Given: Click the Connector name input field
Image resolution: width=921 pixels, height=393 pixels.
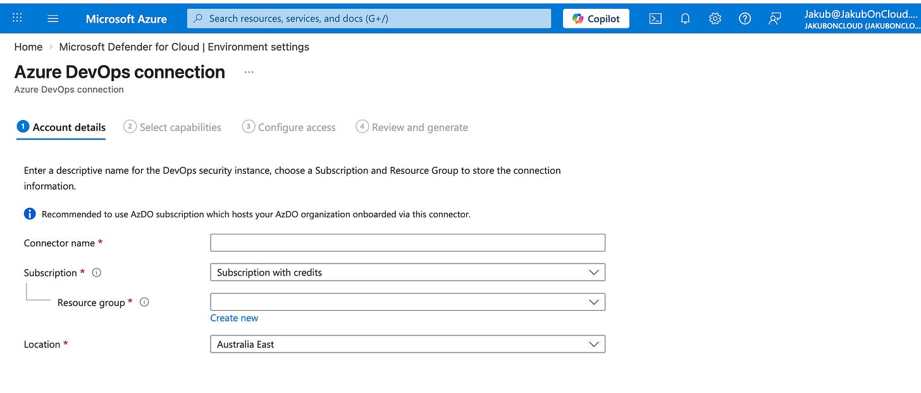Looking at the screenshot, I should point(407,243).
